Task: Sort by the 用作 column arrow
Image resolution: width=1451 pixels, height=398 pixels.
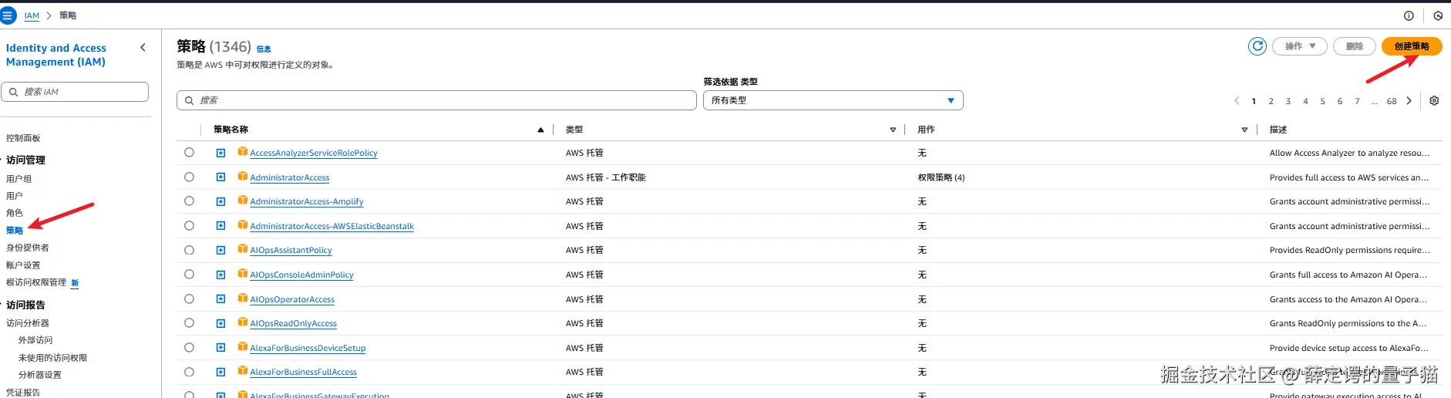Action: pos(1244,130)
